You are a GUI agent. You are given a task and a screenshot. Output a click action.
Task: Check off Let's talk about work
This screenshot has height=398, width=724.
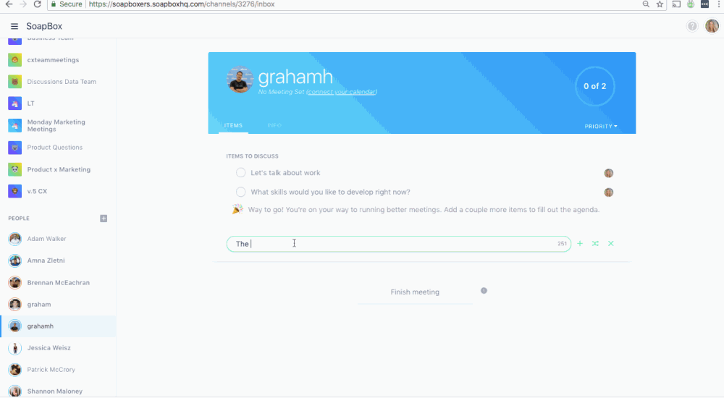(240, 173)
